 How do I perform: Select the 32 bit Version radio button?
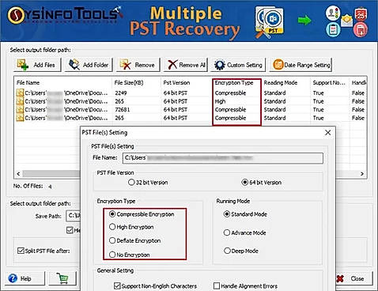[x=131, y=182]
